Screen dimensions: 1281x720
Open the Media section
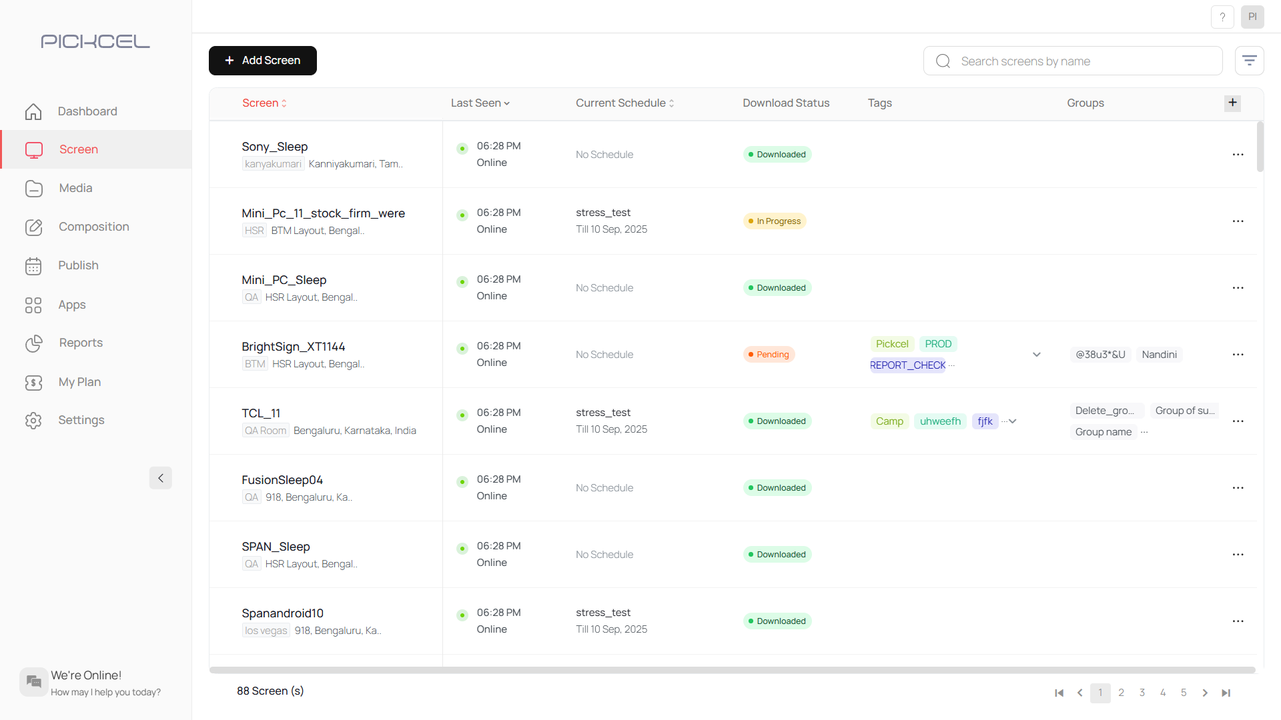click(75, 188)
